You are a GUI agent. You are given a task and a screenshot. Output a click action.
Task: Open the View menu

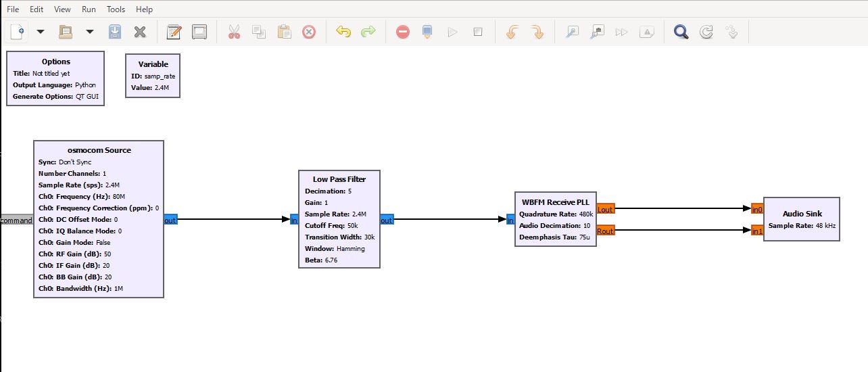tap(62, 9)
